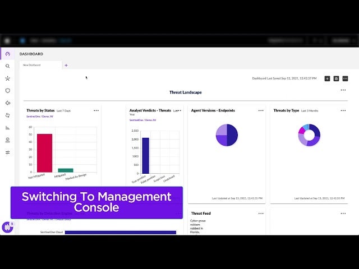The width and height of the screenshot is (359, 269).
Task: Open Threats by Status widget options menu
Action: pos(96,110)
